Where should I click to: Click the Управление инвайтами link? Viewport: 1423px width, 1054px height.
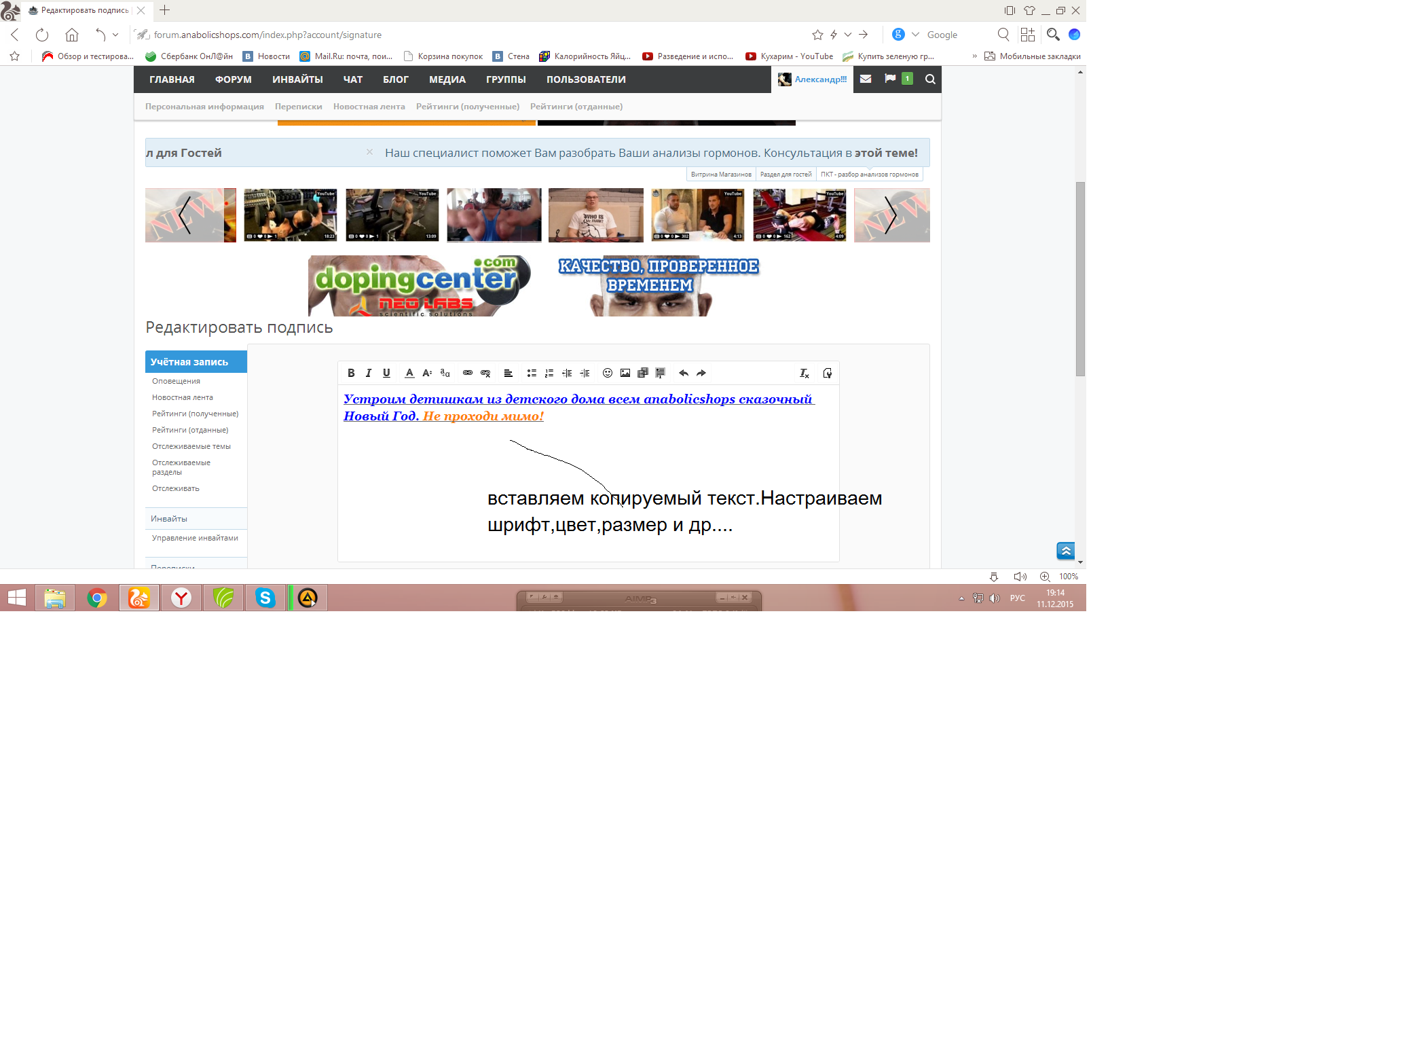tap(195, 538)
